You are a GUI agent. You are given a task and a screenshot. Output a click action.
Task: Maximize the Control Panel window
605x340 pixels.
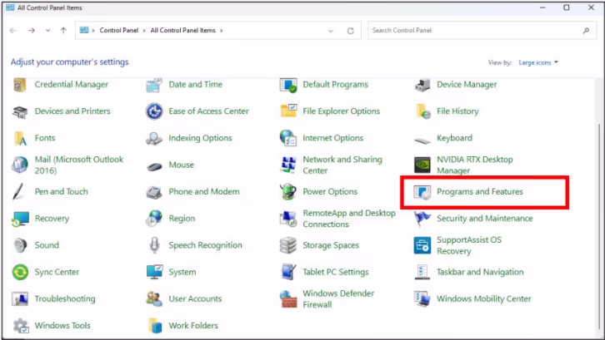[567, 7]
